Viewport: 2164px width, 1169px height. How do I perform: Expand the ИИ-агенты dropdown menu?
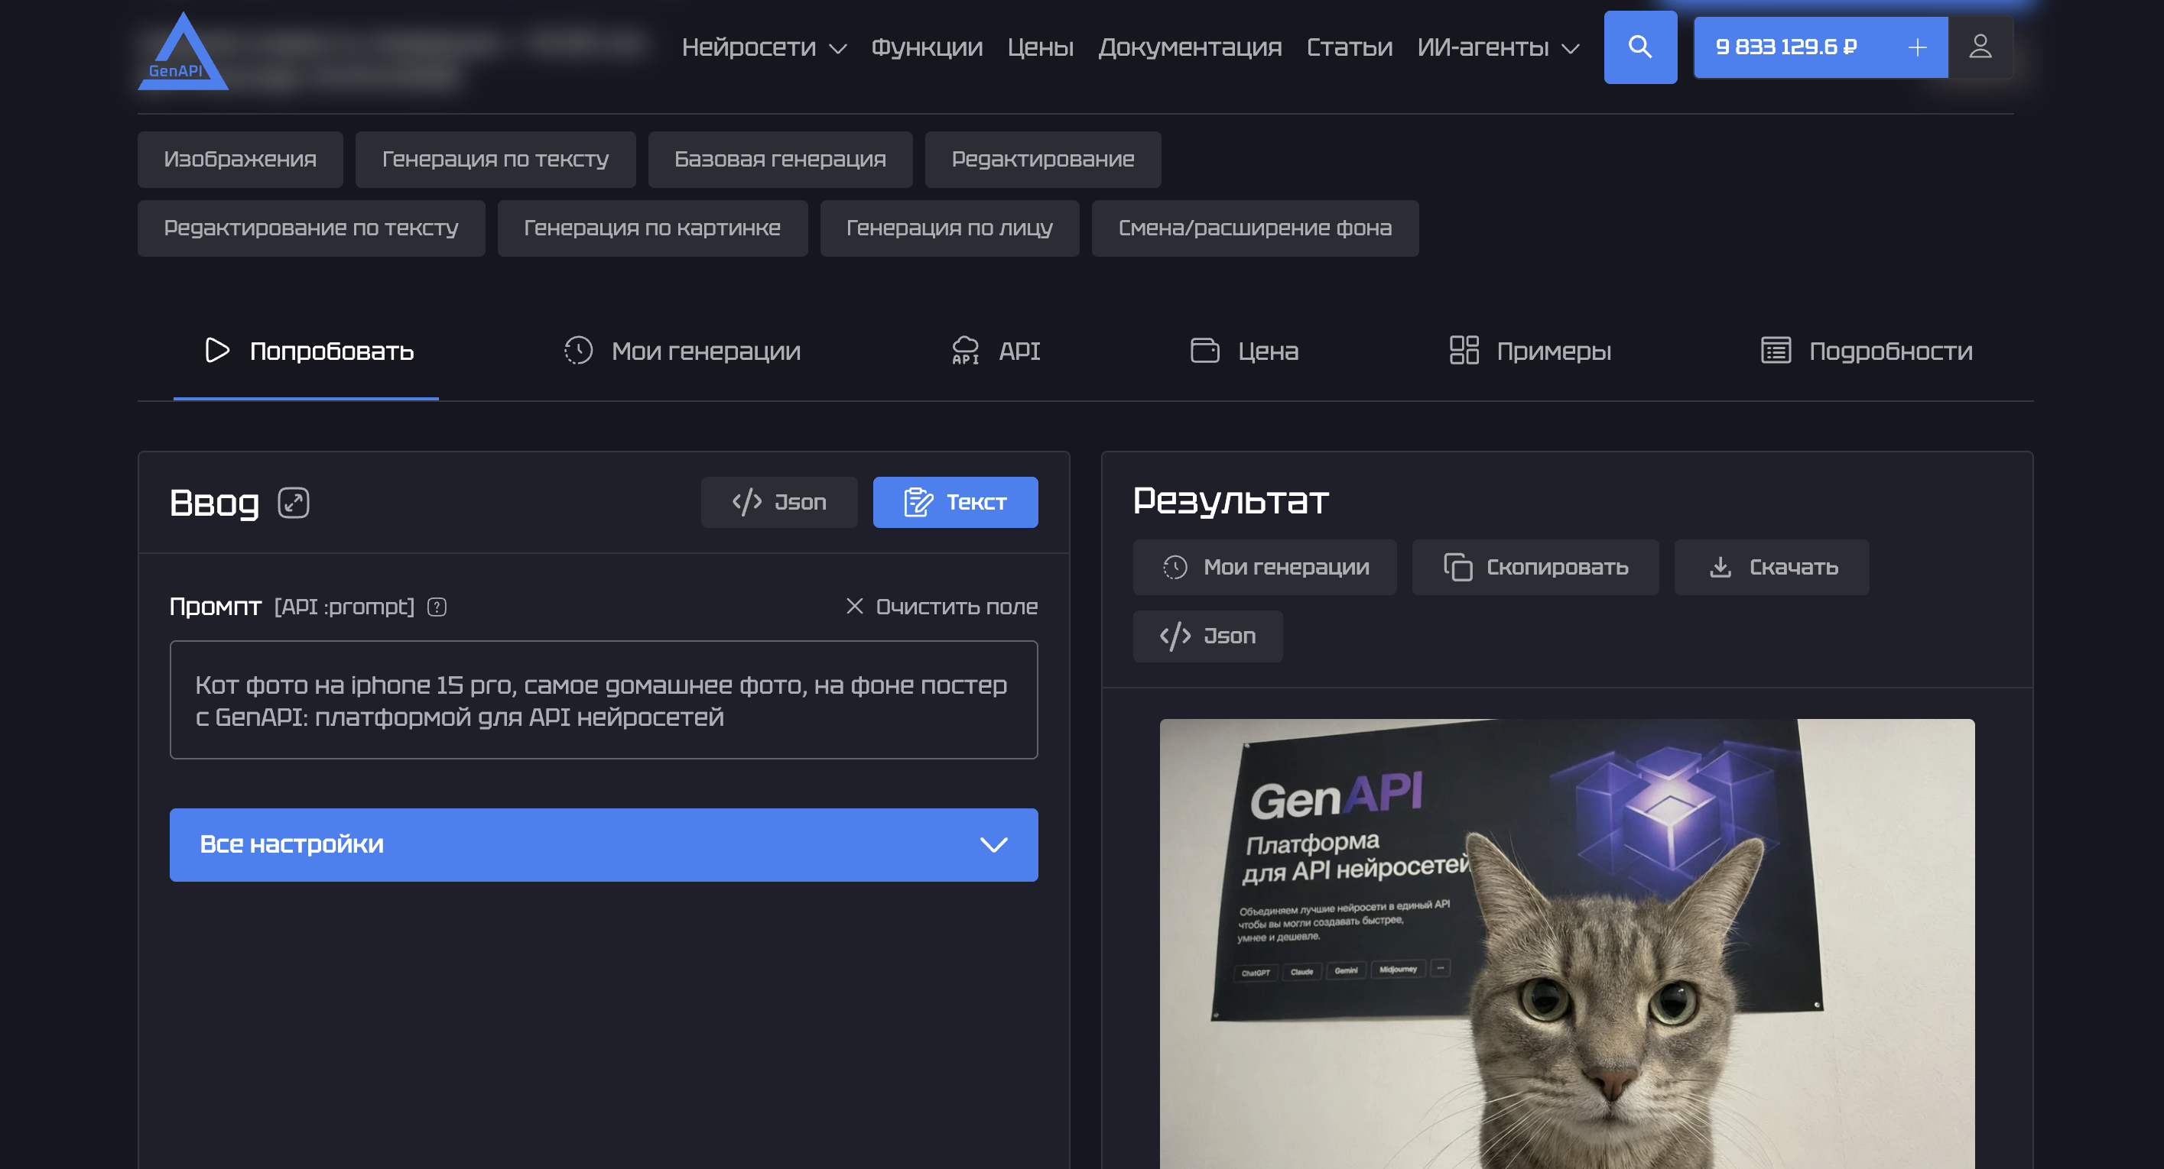pyautogui.click(x=1498, y=48)
